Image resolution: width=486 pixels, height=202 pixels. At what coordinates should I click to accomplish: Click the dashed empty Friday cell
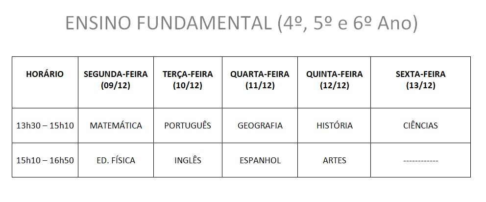click(421, 160)
